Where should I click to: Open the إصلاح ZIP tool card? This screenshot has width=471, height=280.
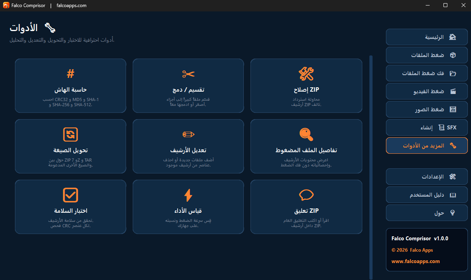click(306, 86)
